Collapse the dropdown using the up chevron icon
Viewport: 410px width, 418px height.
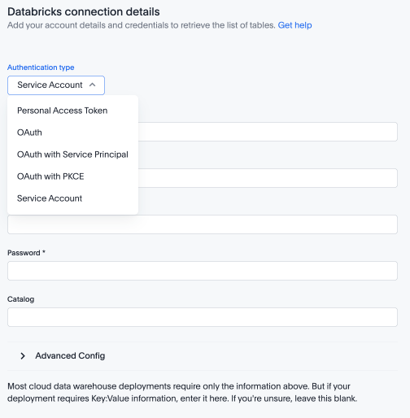click(92, 85)
